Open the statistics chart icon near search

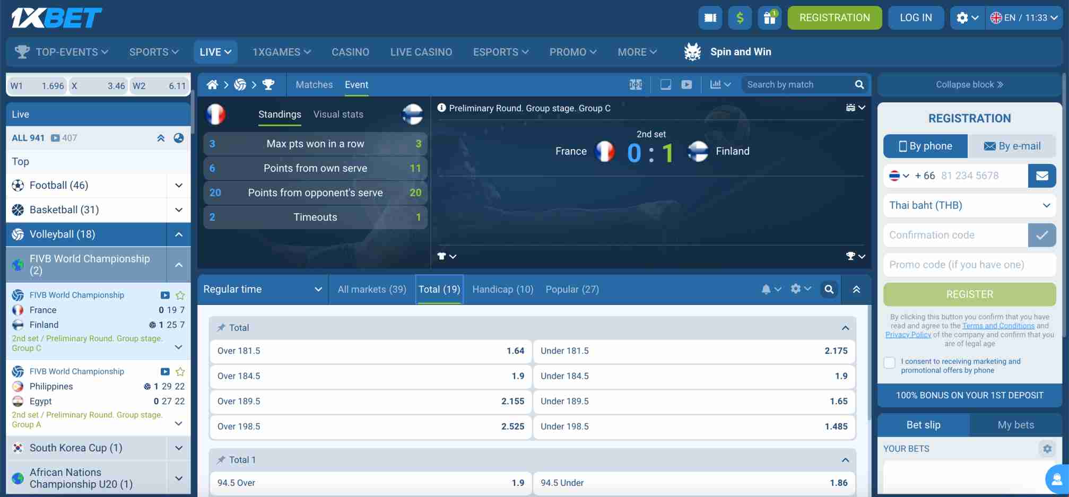click(x=716, y=84)
